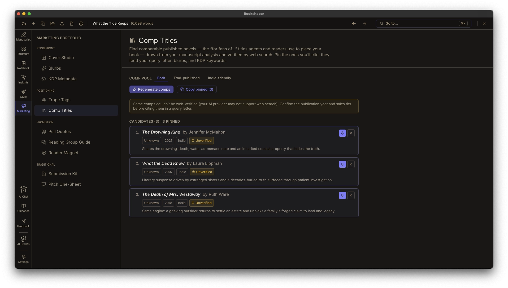Unpin What the Dead Know comp

coord(342,165)
